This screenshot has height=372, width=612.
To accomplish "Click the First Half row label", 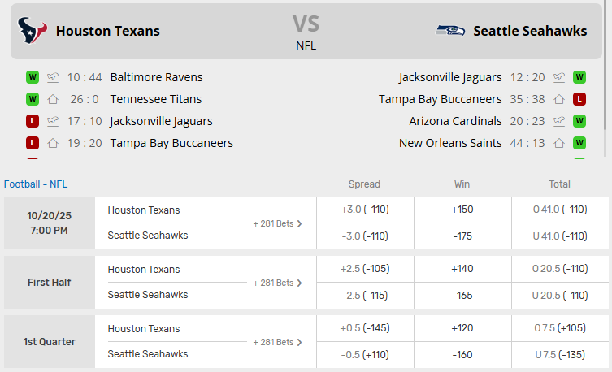I will click(50, 283).
